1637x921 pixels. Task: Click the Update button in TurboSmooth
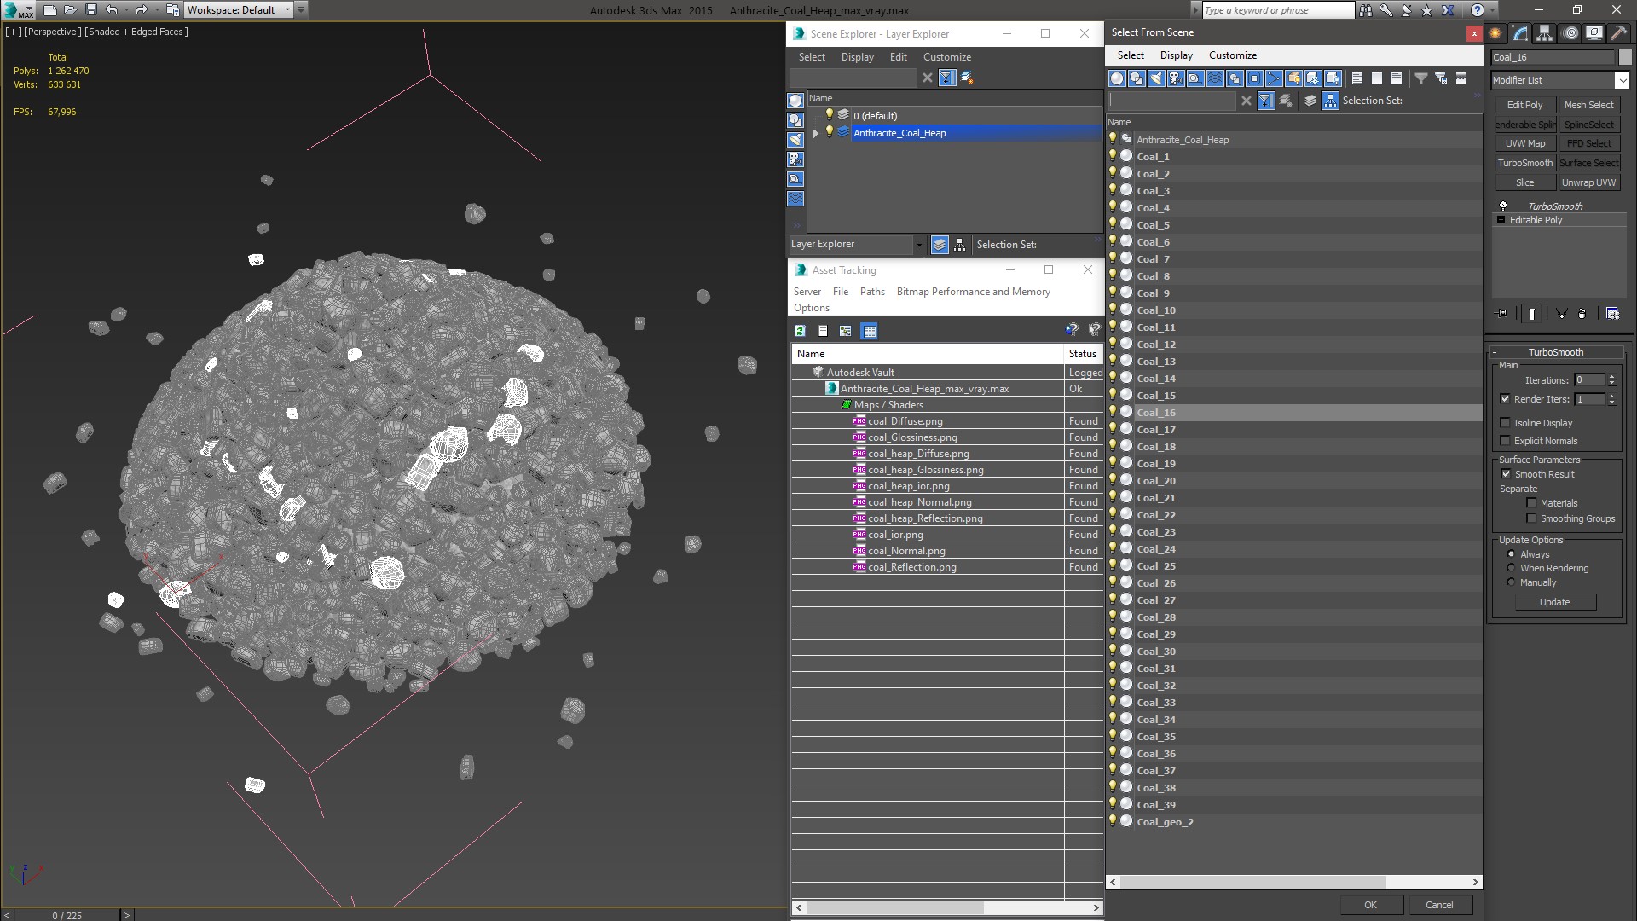click(1554, 602)
